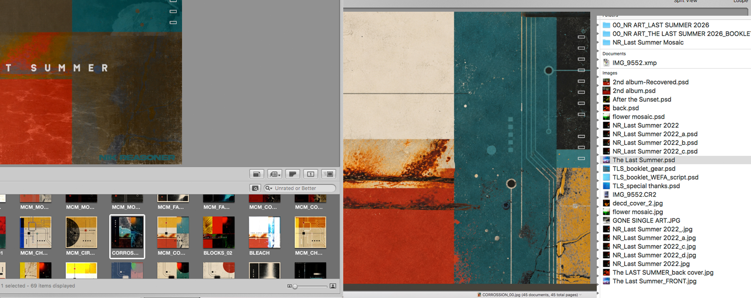Select GONE SINGLE ART.JPG
This screenshot has height=298, width=751.
point(646,221)
